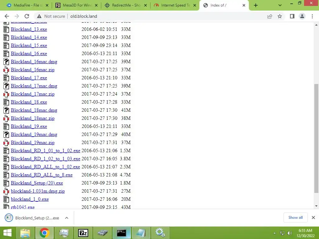Open 7-Zip from the taskbar
The width and height of the screenshot is (319, 239).
[x=83, y=233]
